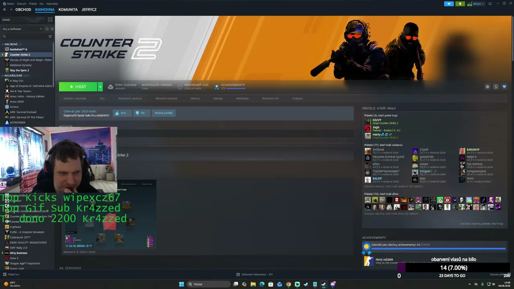Open the Komunitní centrum link
Viewport: 514px width, 289px height.
click(x=130, y=98)
